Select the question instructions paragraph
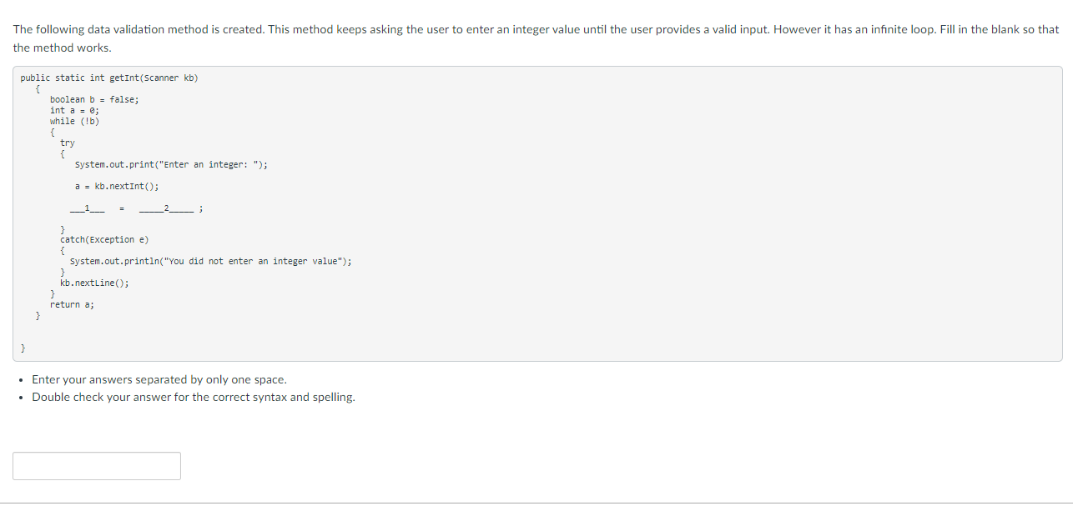The image size is (1073, 506). click(x=534, y=38)
